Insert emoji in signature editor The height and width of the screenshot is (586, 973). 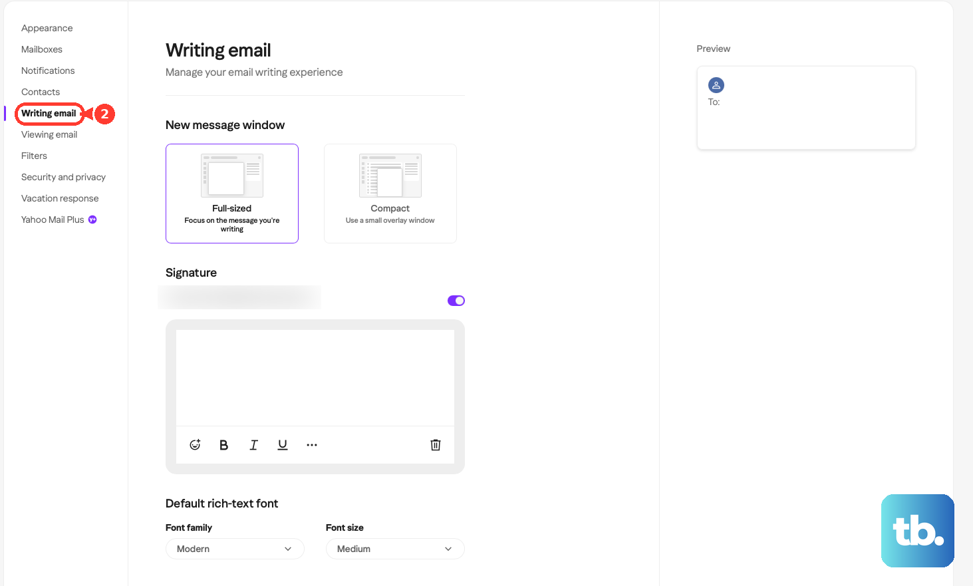tap(195, 445)
